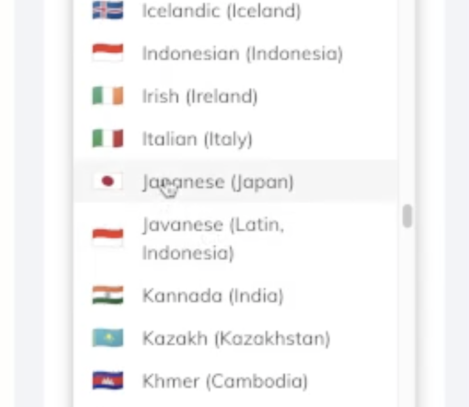Select Irish (Ireland) language
Viewport: 469px width, 407px height.
coord(199,96)
